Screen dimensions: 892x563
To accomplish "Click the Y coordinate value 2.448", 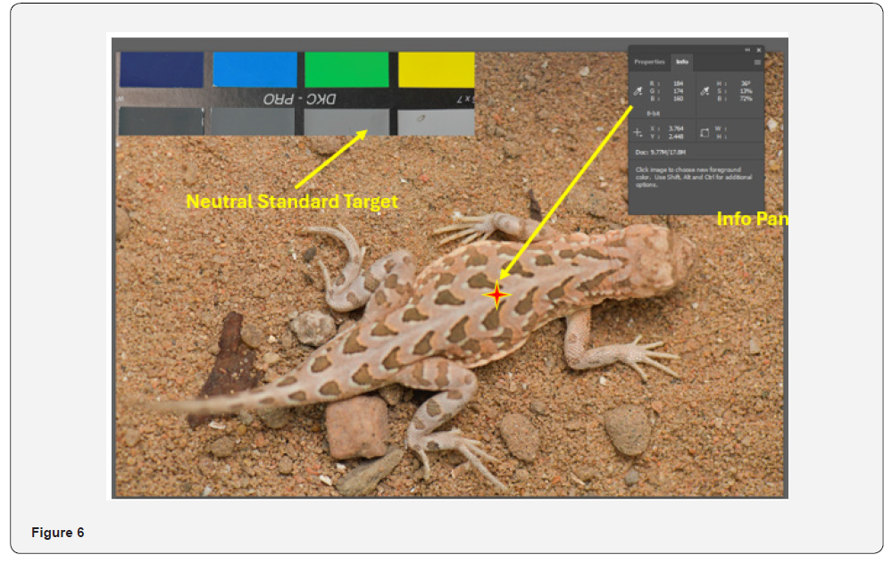I will (x=676, y=137).
